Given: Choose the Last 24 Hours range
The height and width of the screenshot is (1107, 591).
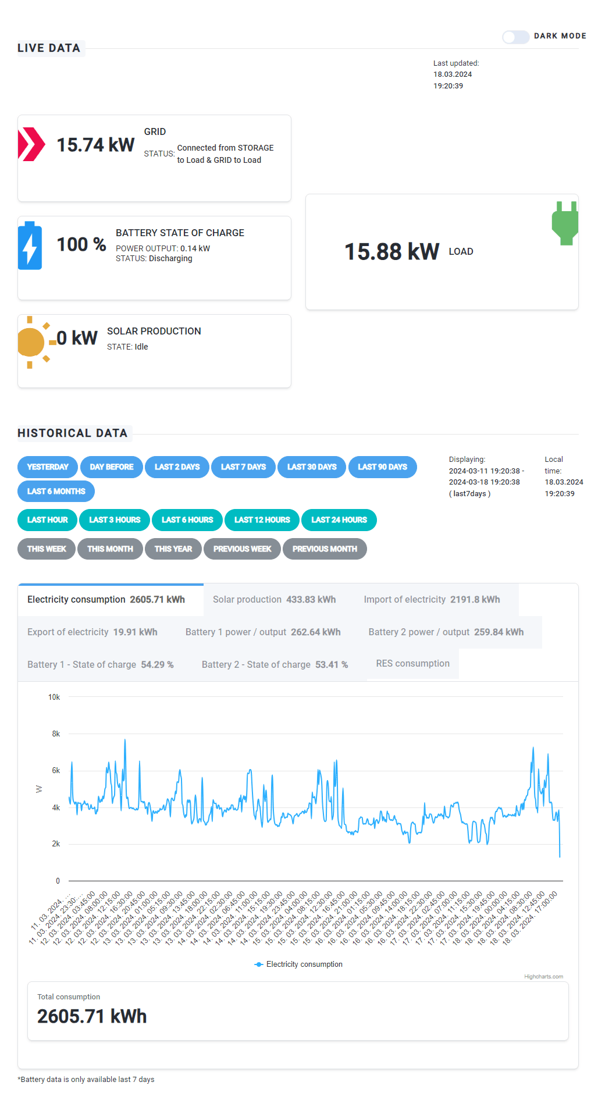Looking at the screenshot, I should pos(339,520).
